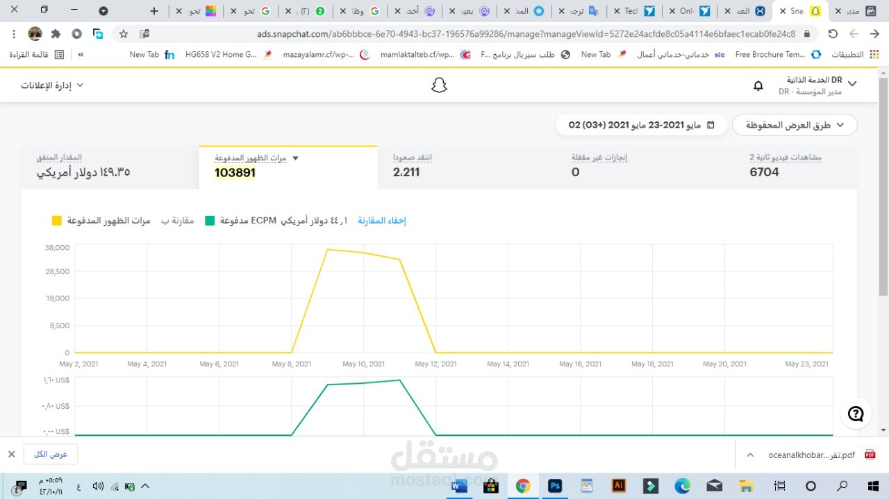
Task: Open Microsoft Edge from the taskbar
Action: click(683, 486)
